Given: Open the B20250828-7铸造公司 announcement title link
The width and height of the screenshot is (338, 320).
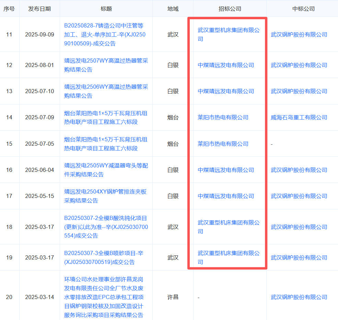Looking at the screenshot, I should coord(105,35).
